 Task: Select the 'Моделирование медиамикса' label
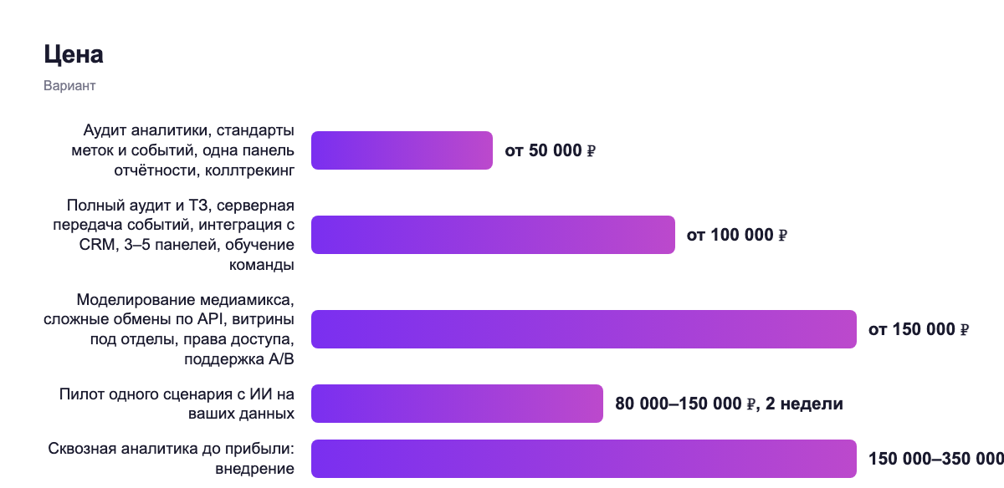168,328
